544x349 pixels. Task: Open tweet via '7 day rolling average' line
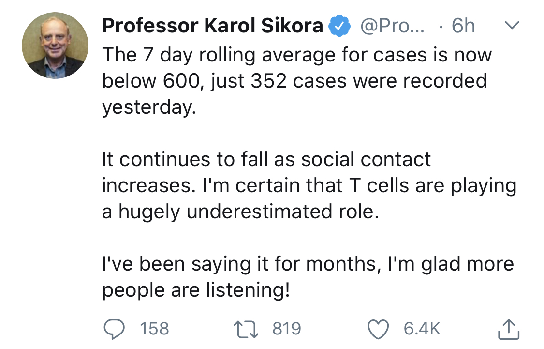[x=296, y=55]
